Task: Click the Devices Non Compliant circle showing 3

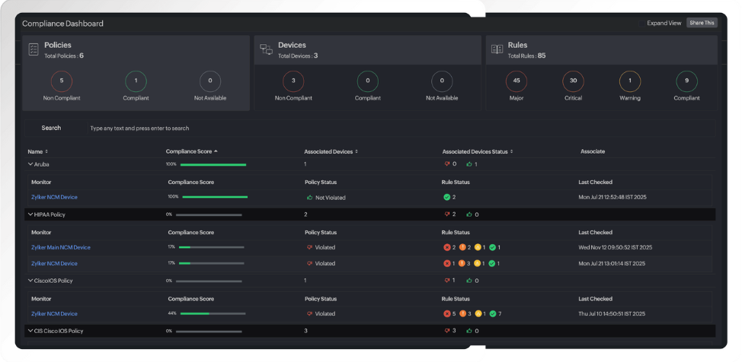Action: tap(293, 81)
